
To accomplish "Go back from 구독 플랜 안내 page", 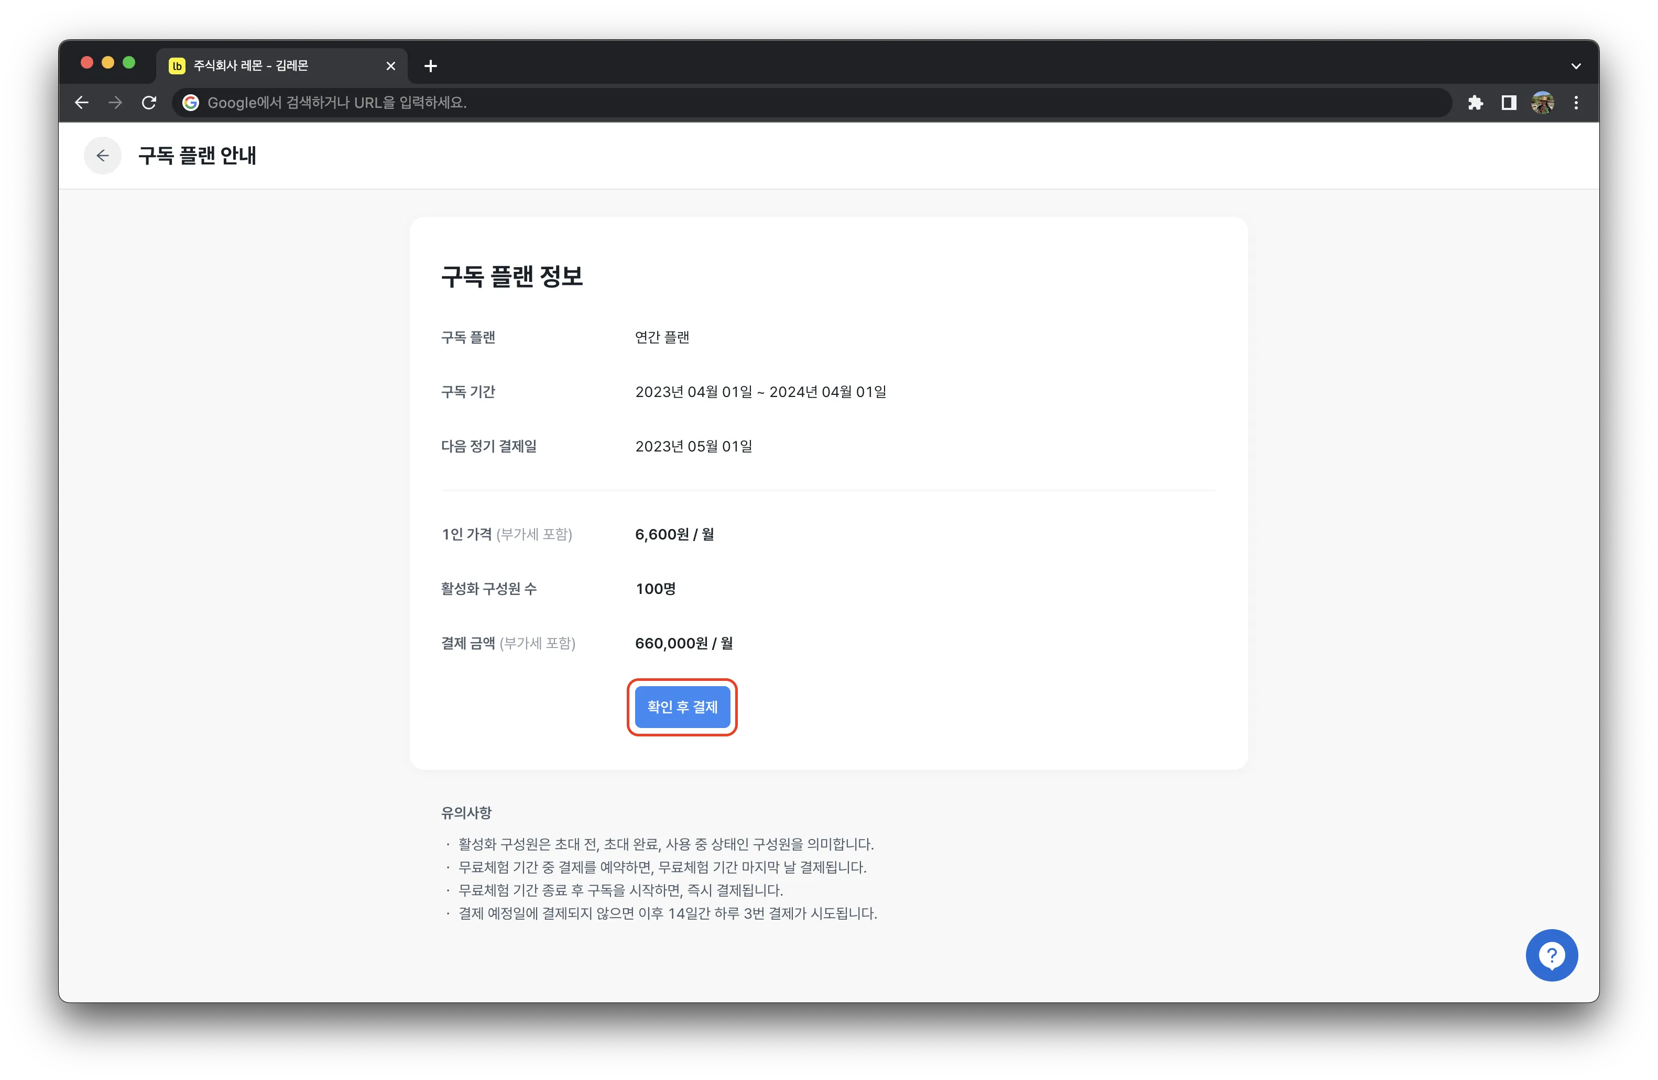I will (102, 155).
